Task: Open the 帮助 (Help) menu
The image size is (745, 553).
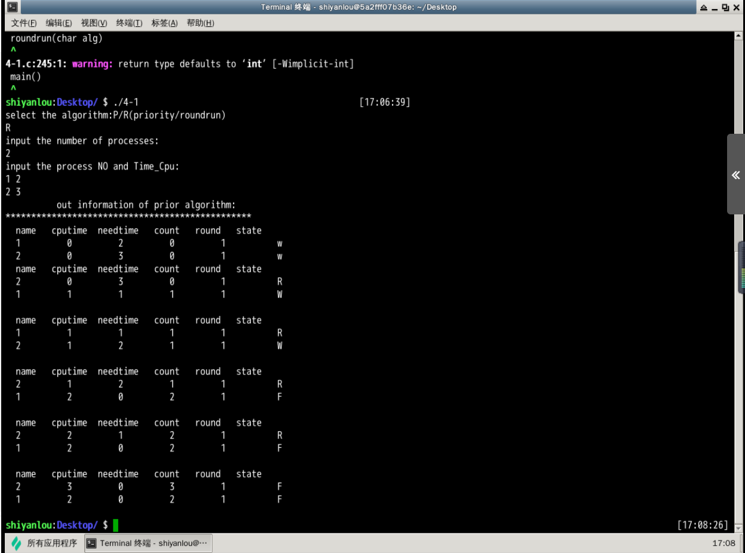Action: tap(200, 23)
